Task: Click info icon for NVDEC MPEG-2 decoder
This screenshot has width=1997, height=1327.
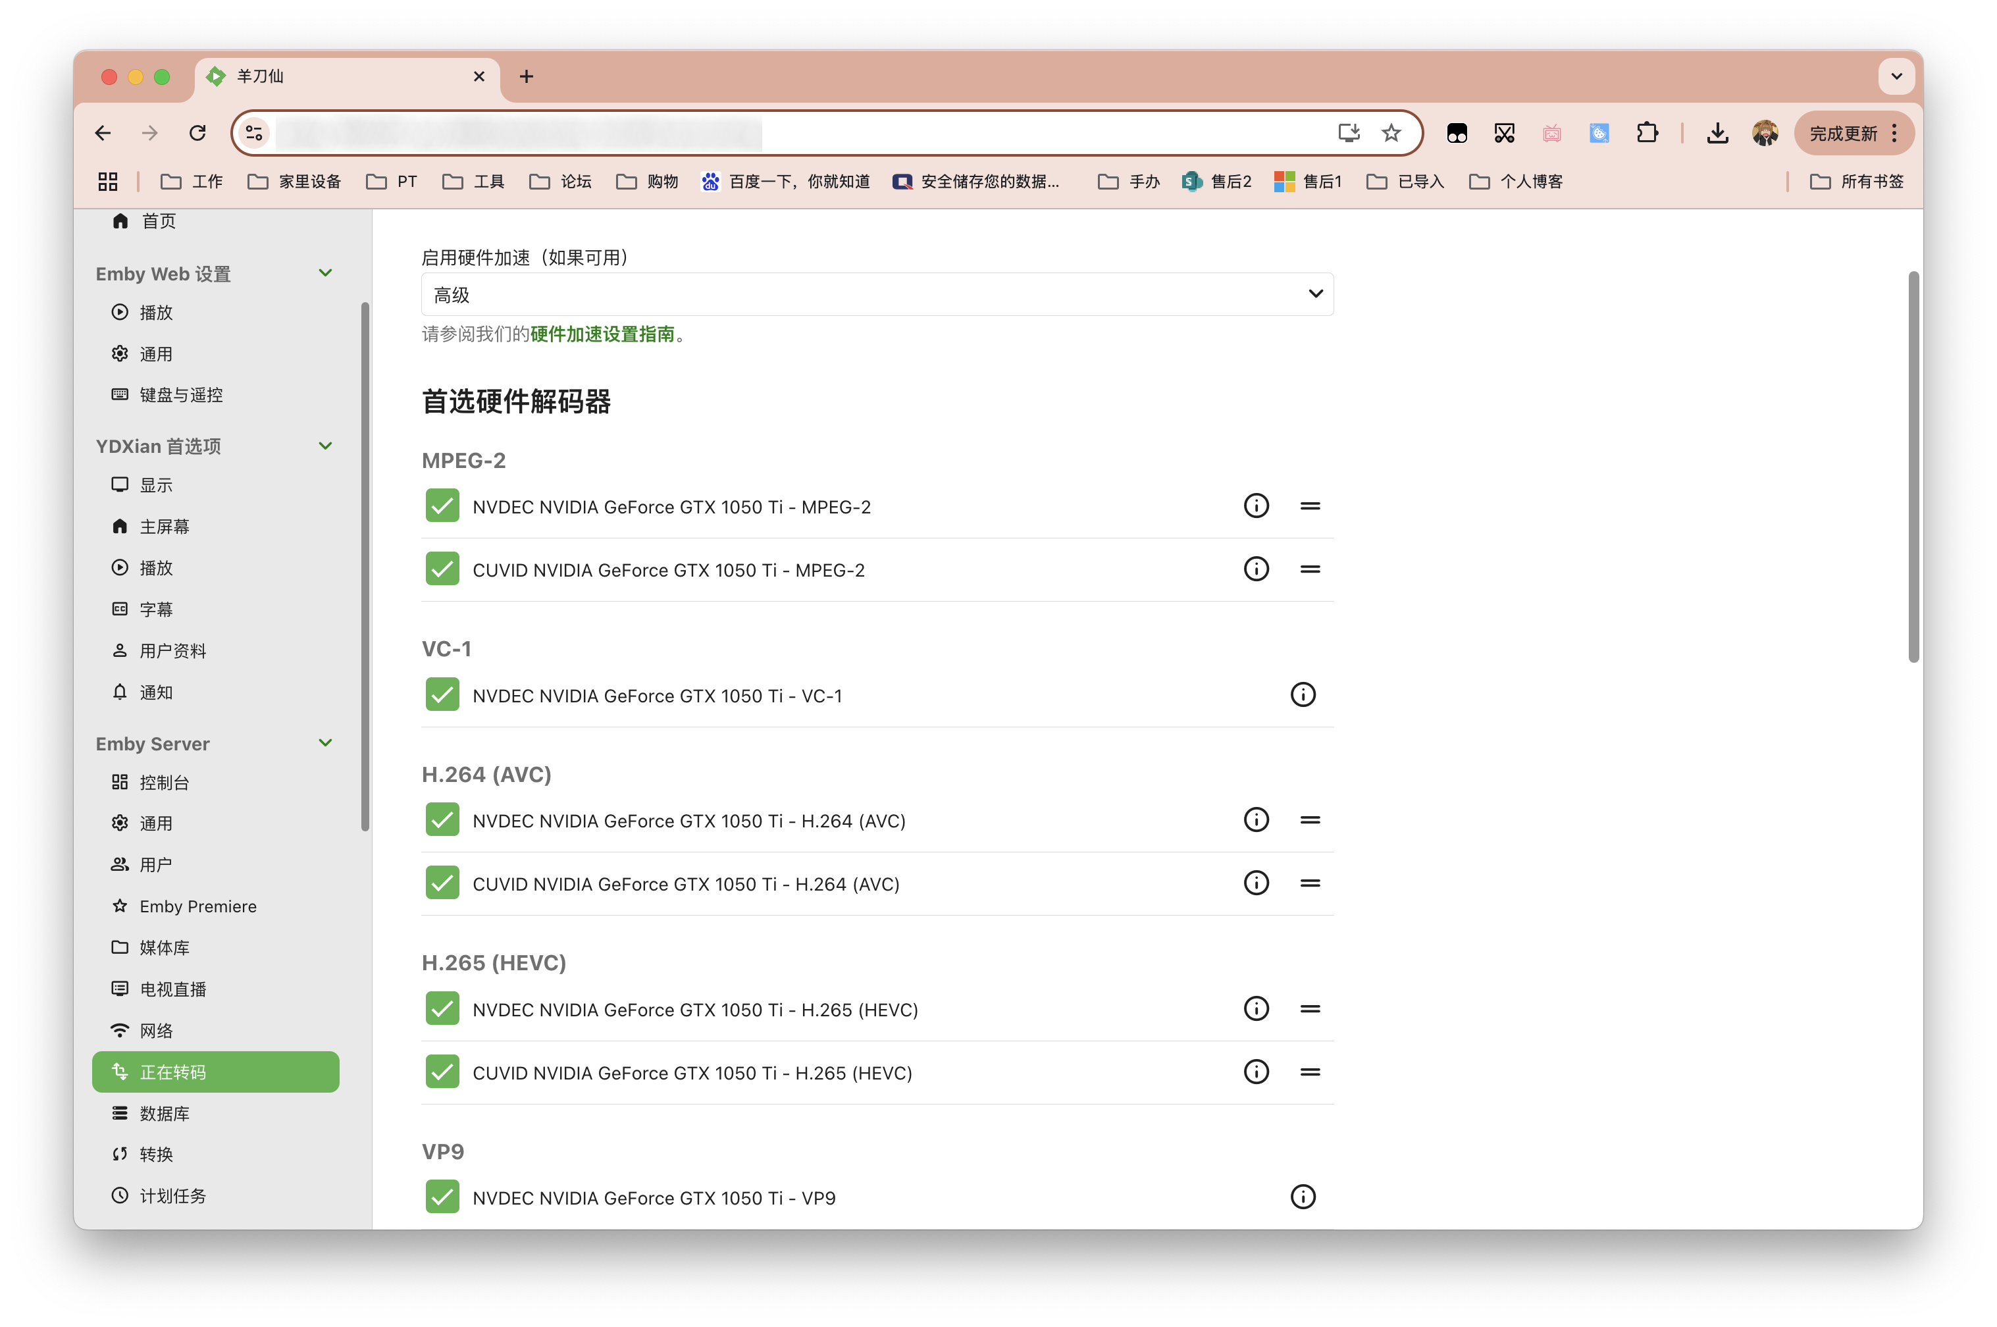Action: coord(1256,506)
